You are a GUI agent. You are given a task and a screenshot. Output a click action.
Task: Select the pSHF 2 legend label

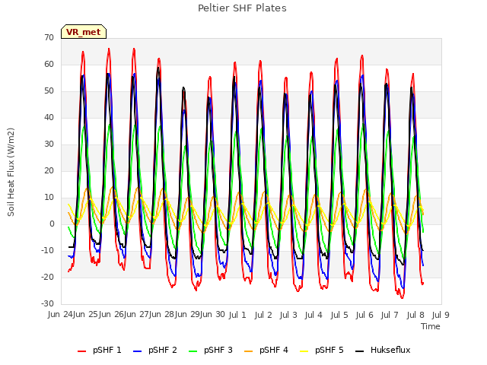tap(163, 350)
